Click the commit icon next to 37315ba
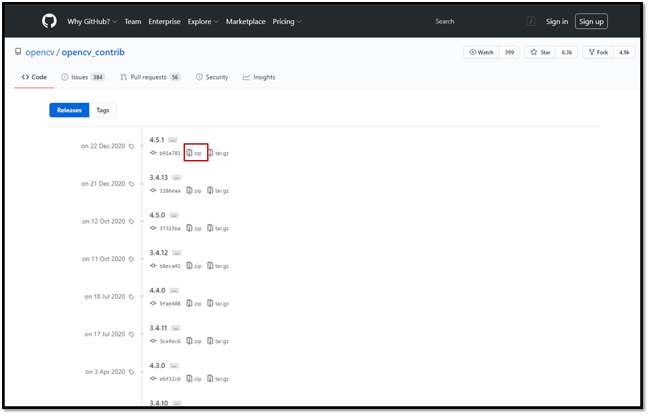The height and width of the screenshot is (415, 649). pyautogui.click(x=153, y=228)
